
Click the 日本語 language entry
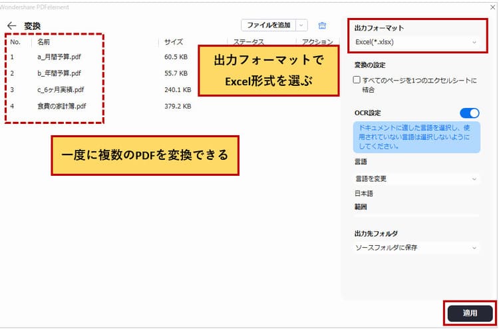pyautogui.click(x=364, y=193)
